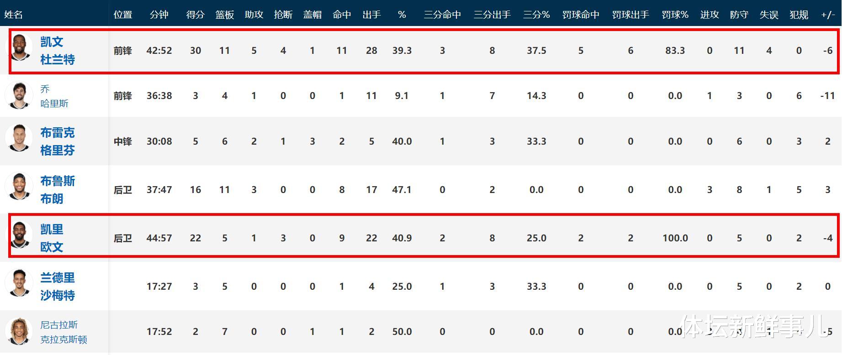Sort by the 分钟 column header
This screenshot has width=842, height=355.
pyautogui.click(x=159, y=15)
